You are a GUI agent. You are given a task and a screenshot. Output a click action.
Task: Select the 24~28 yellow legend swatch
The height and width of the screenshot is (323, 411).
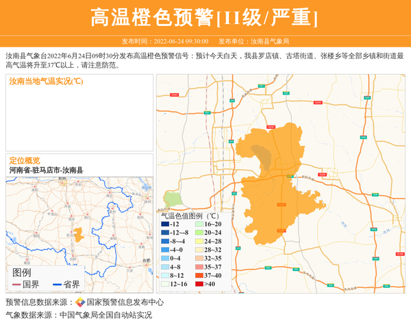coord(199,241)
